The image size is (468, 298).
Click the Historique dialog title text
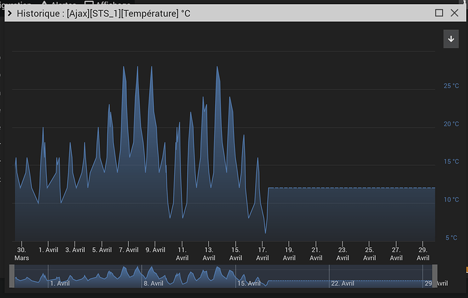[104, 14]
